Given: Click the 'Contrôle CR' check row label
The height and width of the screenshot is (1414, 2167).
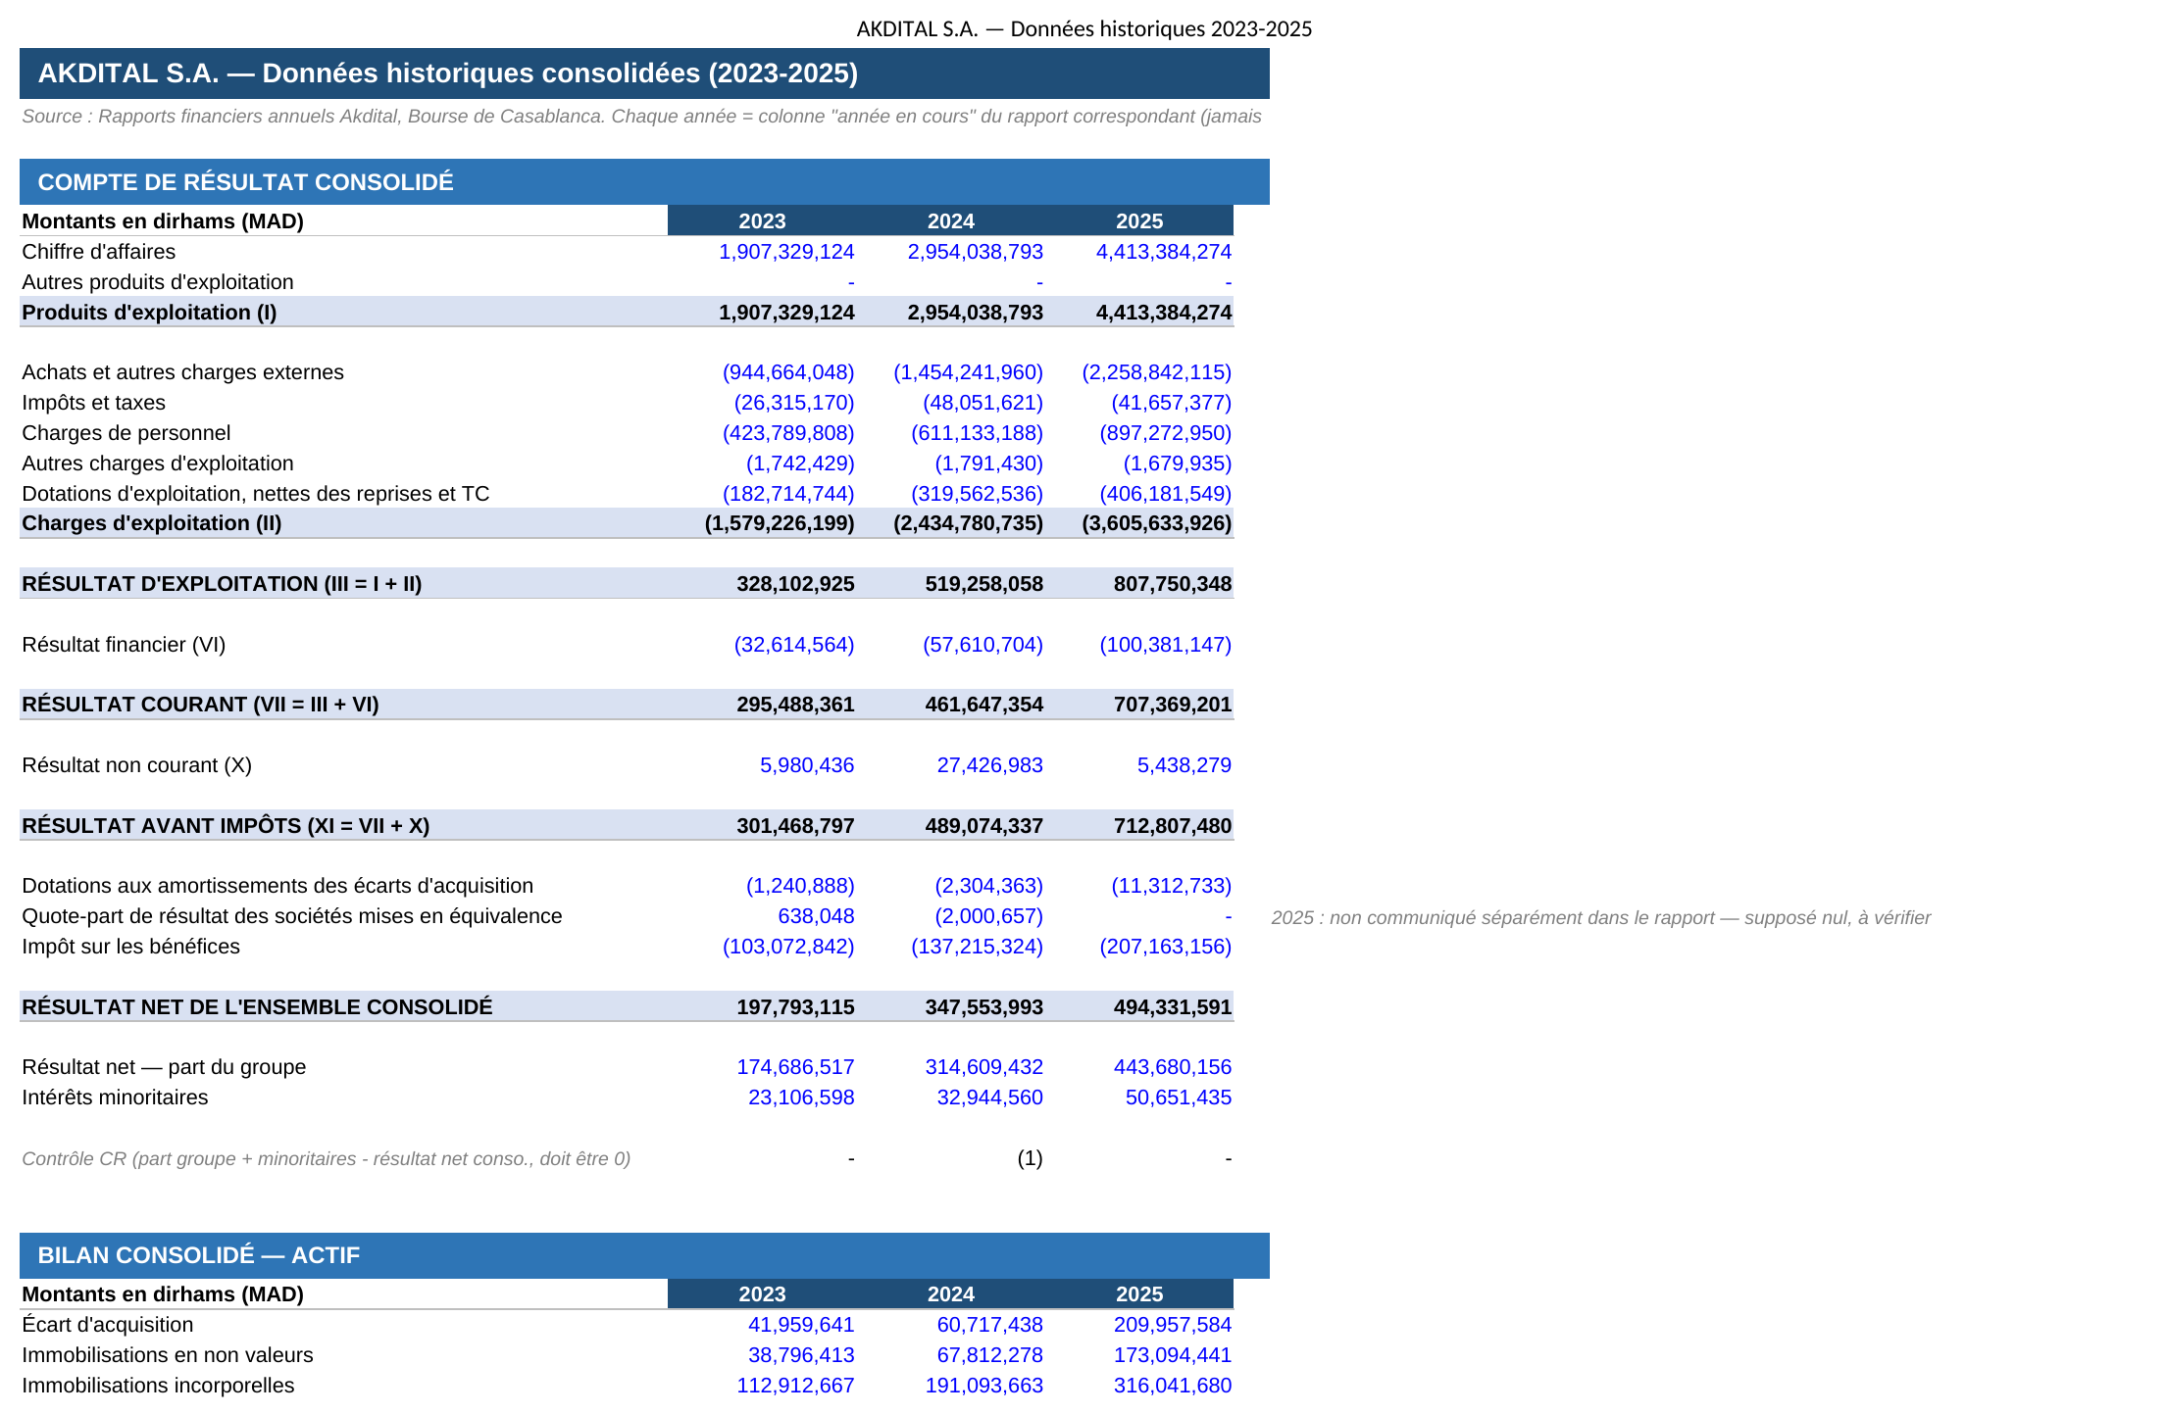Looking at the screenshot, I should 326,1159.
